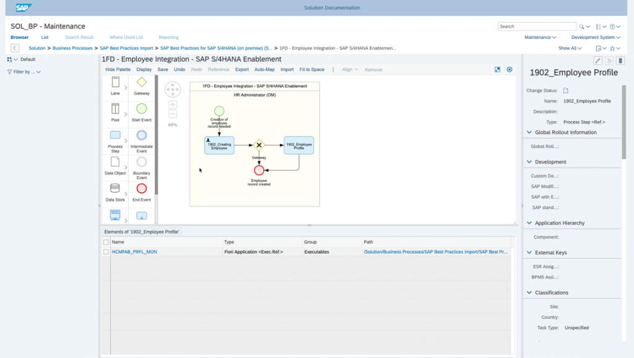The image size is (634, 358).
Task: Click the Search input field
Action: (x=537, y=27)
